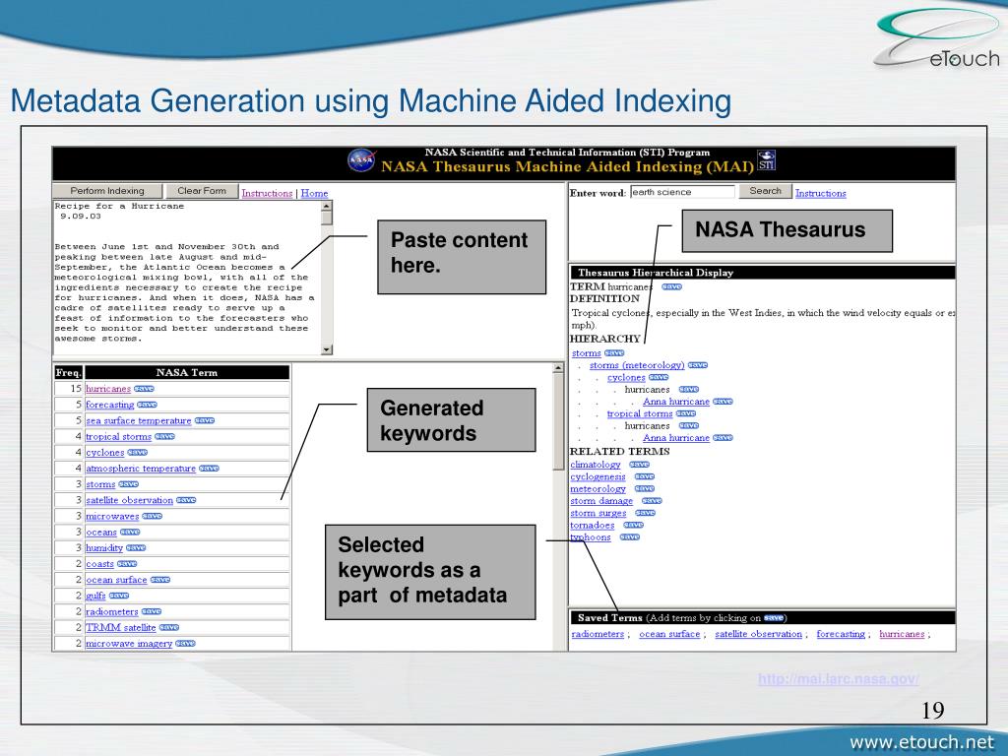Save the microwave imagery keyword
This screenshot has width=1008, height=756.
coord(185,643)
